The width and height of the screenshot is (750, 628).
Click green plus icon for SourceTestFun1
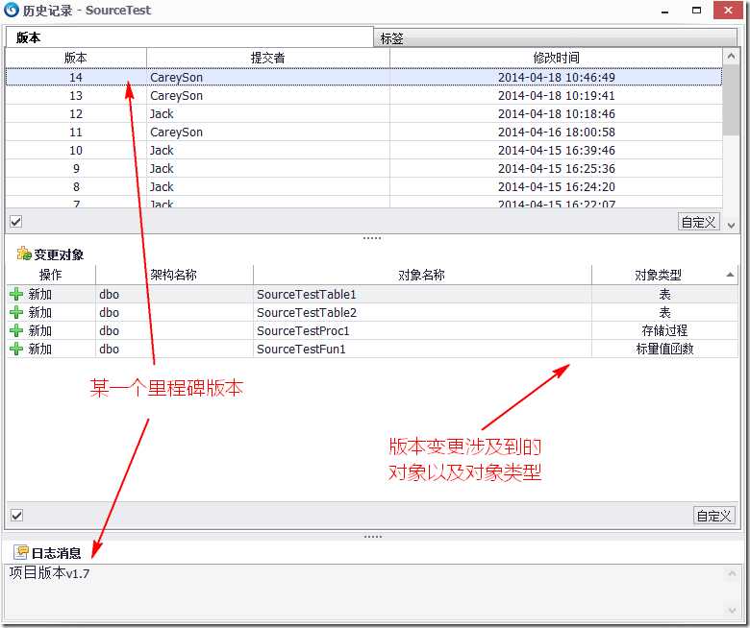coord(16,349)
